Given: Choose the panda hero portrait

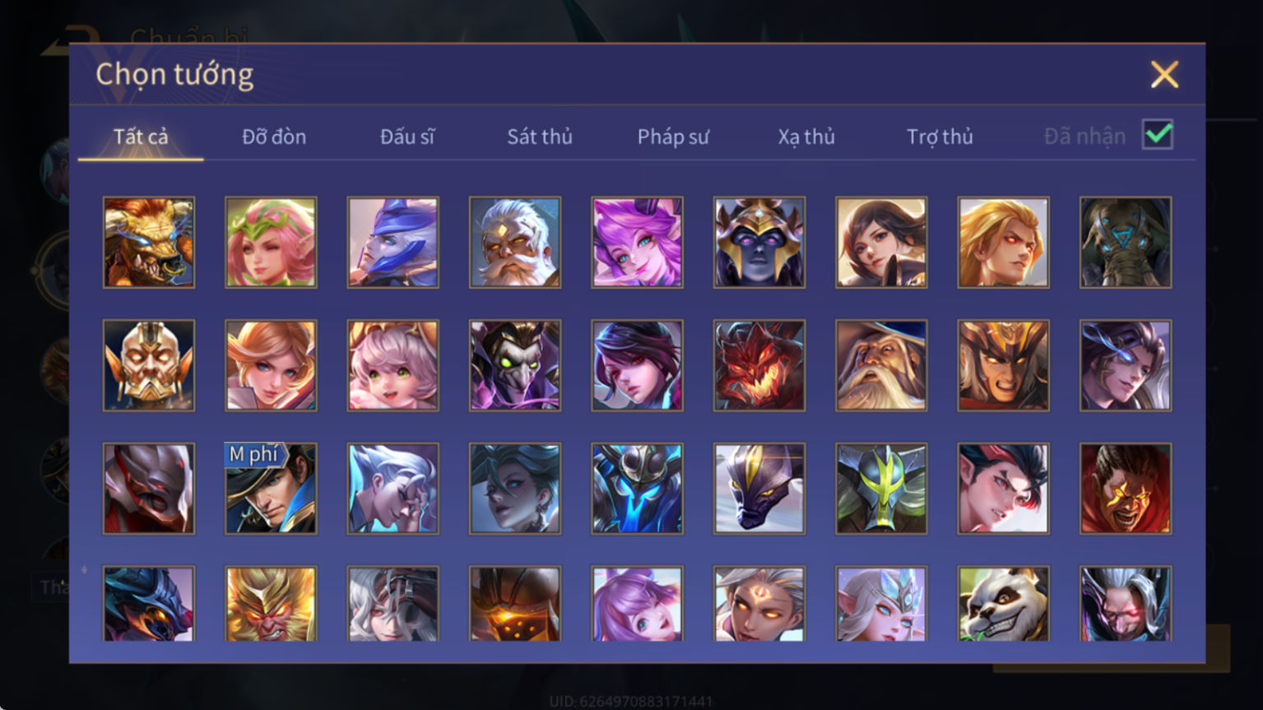Looking at the screenshot, I should (x=1003, y=604).
